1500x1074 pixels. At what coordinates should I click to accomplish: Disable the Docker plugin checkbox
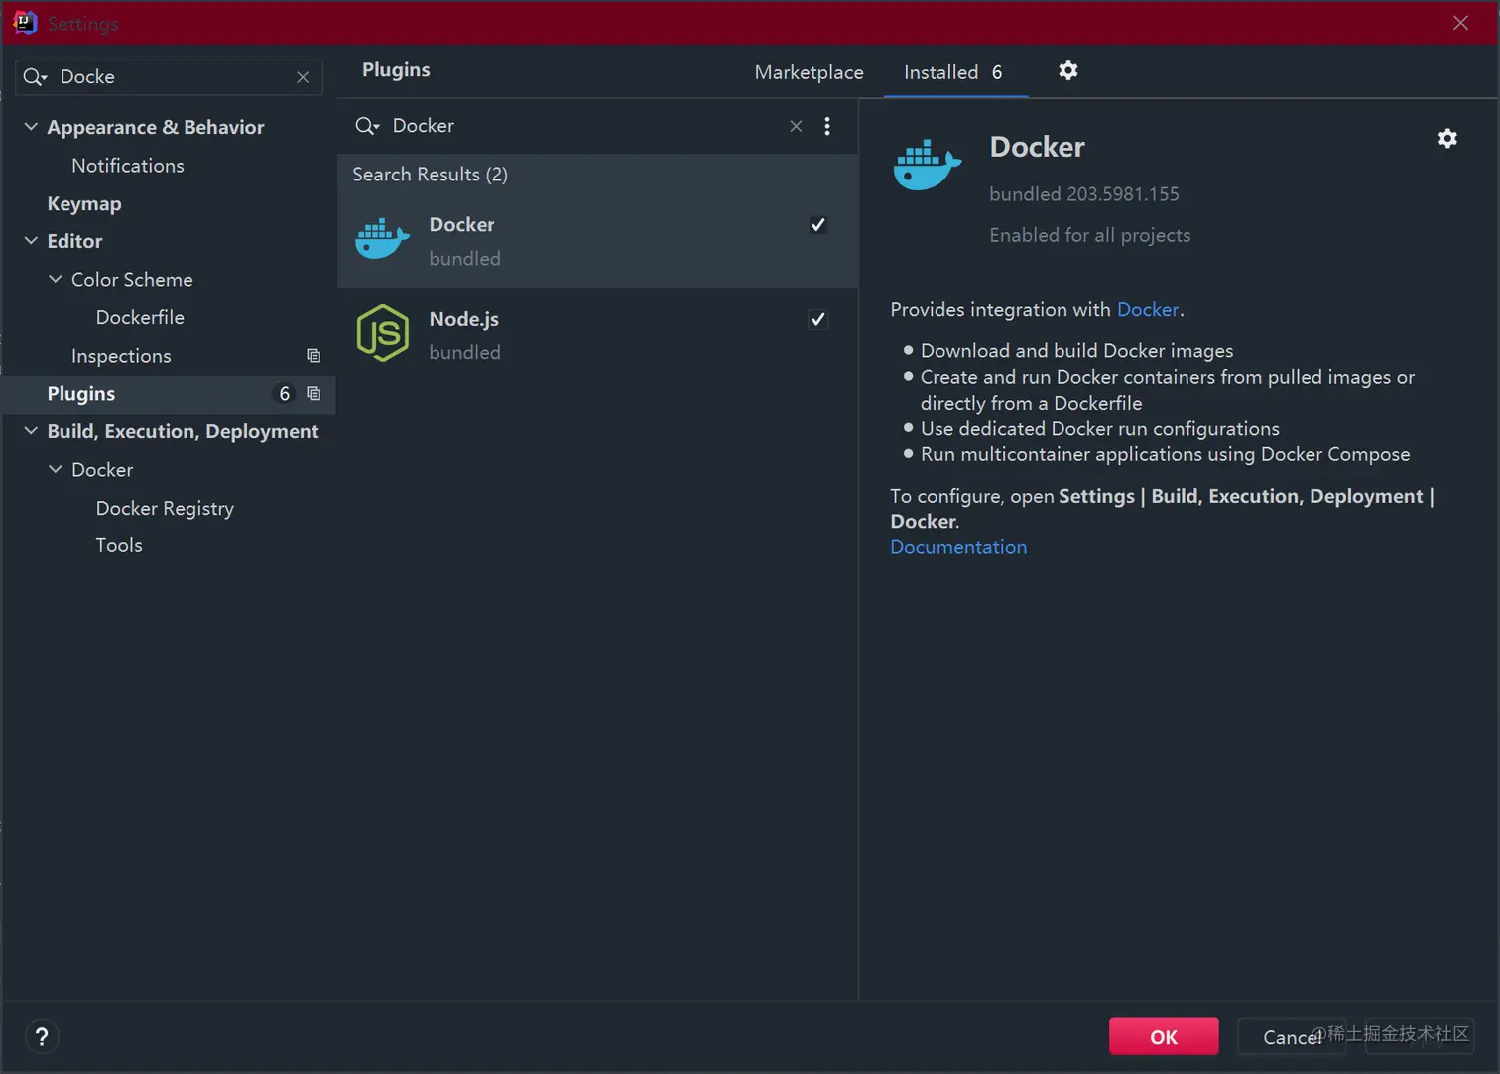coord(817,224)
